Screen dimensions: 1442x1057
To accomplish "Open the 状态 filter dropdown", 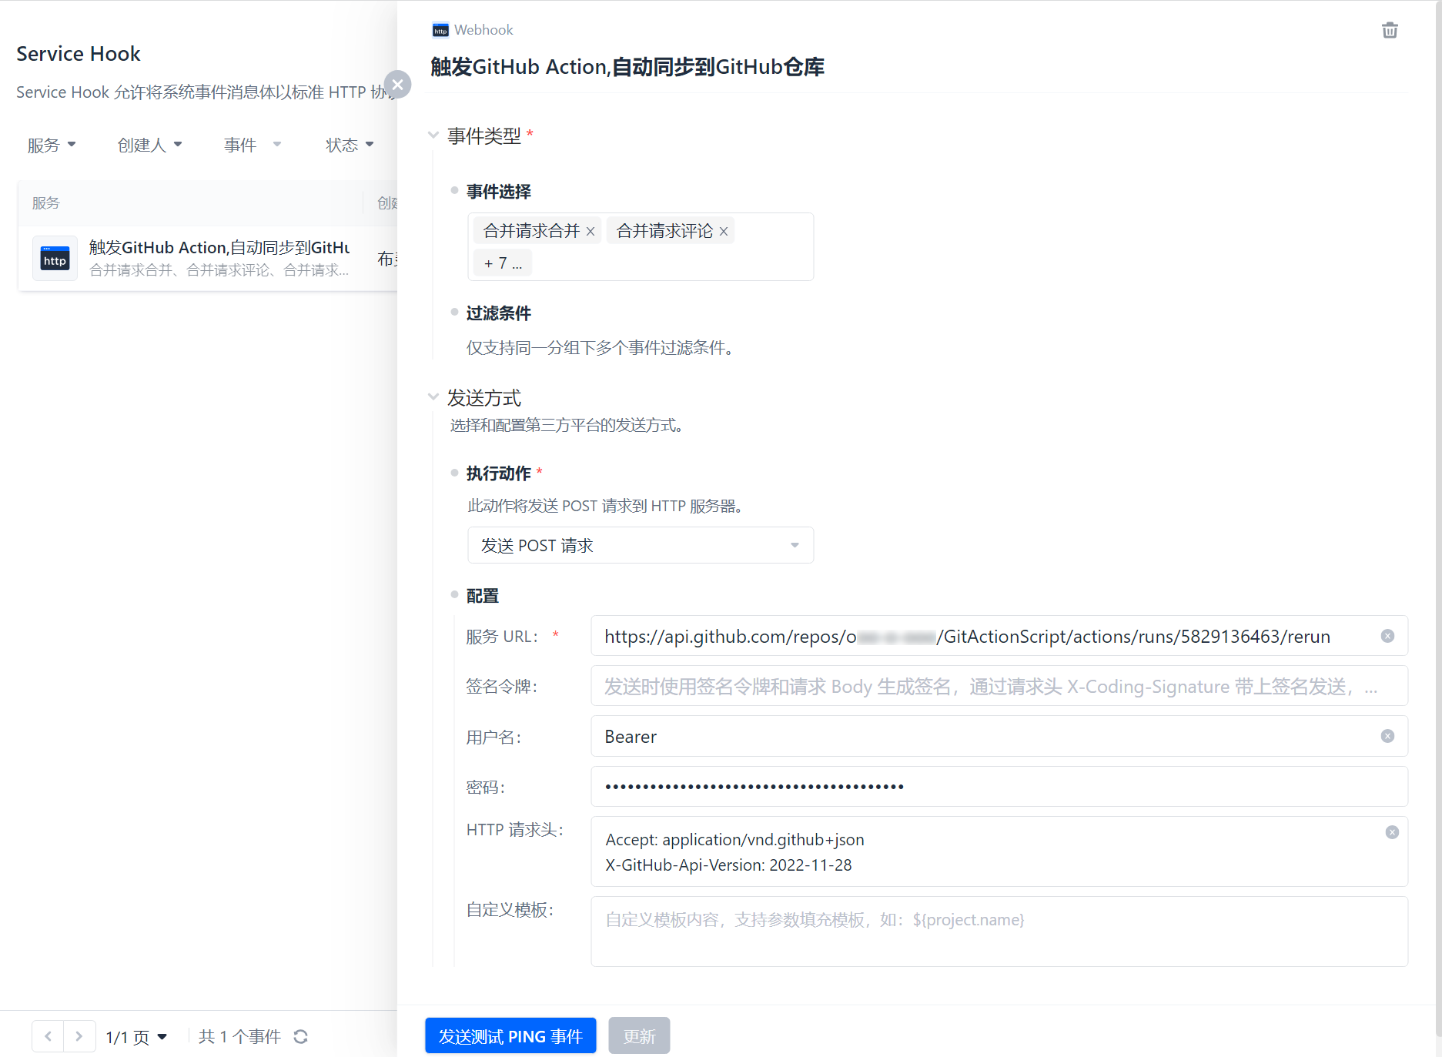I will 350,145.
